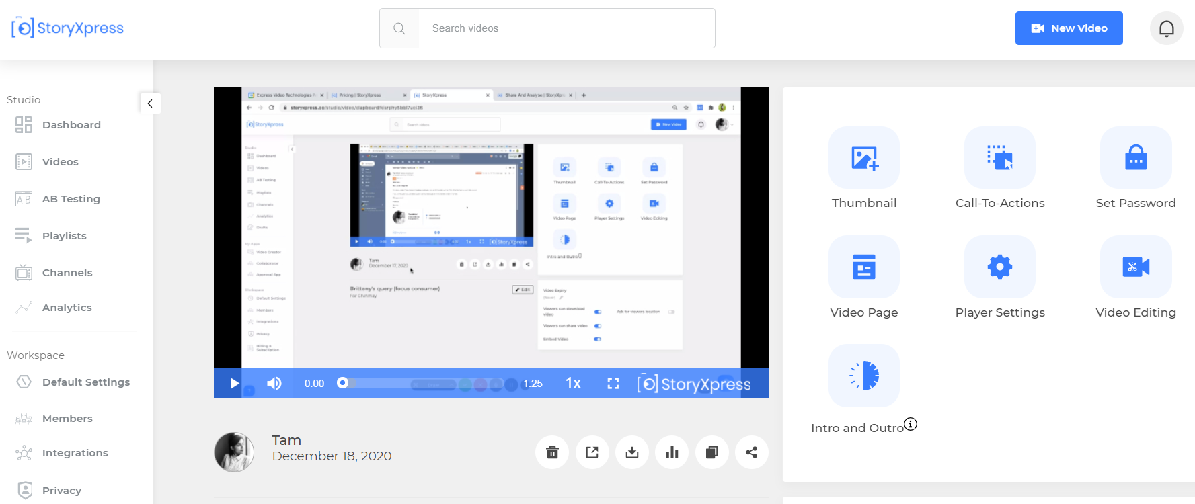1195x504 pixels.
Task: Click the Dashboard sidebar icon
Action: (24, 125)
